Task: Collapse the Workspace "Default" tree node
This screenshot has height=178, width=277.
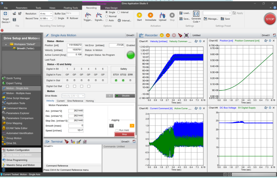Action: point(6,44)
